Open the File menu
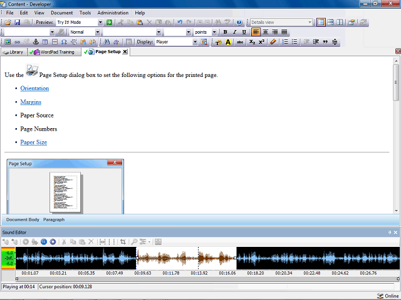 10,12
